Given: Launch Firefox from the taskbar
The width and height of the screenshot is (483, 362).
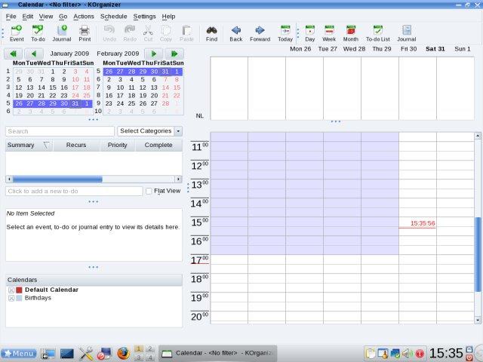Looking at the screenshot, I should [123, 353].
